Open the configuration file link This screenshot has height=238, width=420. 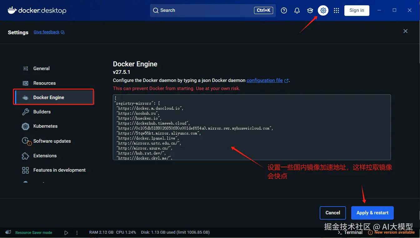[265, 80]
